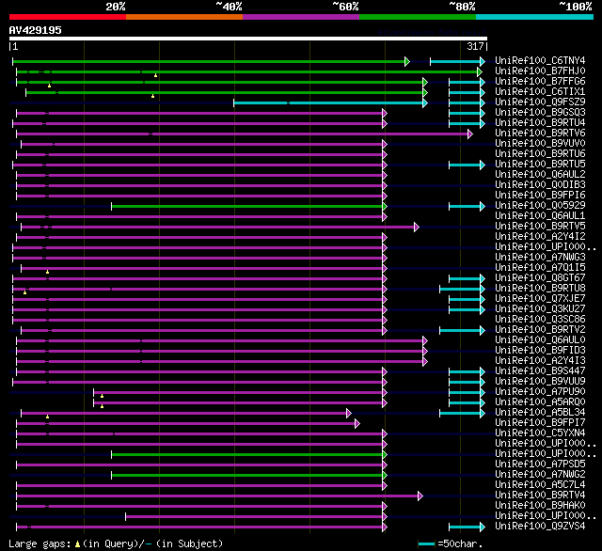Viewport: 602px width, 551px height.
Task: Click the purple alignment bar in the B9RTV6 row
Action: pyautogui.click(x=245, y=134)
